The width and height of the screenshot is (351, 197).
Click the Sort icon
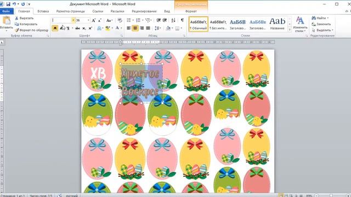(173, 20)
